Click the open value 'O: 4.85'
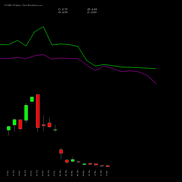 tap(63, 12)
